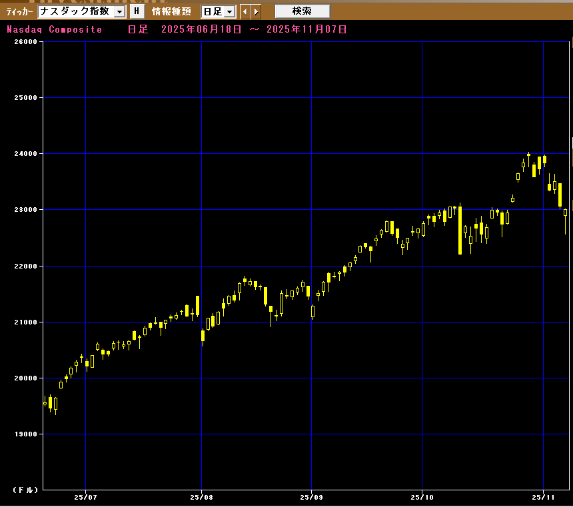
Task: Click the 24000 price axis label
Action: (x=26, y=153)
